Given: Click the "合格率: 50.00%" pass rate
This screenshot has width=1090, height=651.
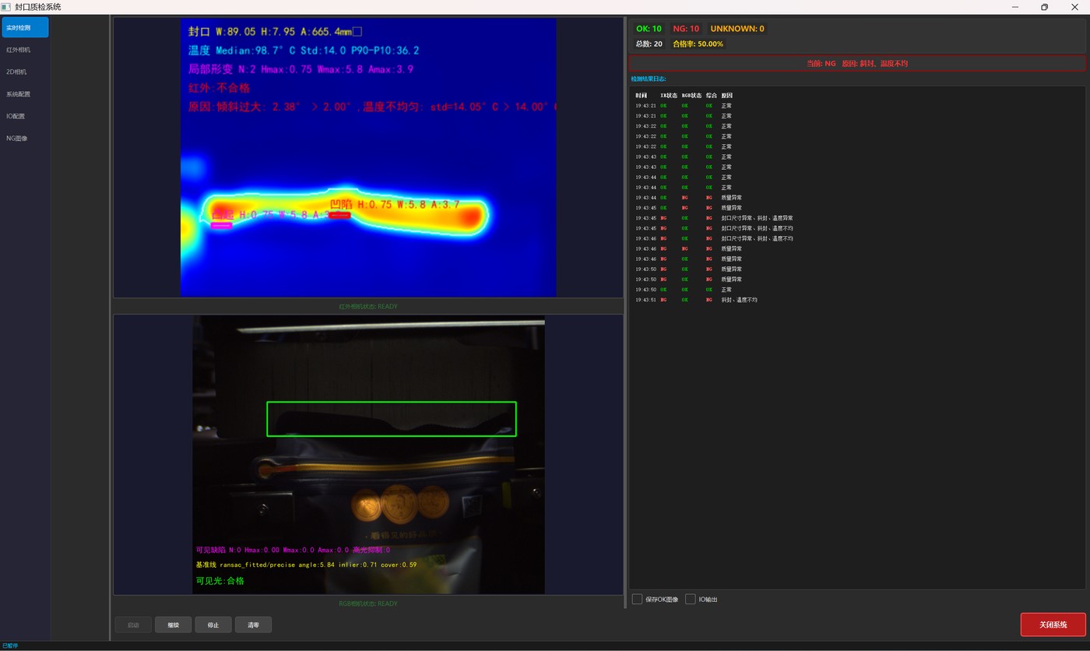Looking at the screenshot, I should 698,44.
